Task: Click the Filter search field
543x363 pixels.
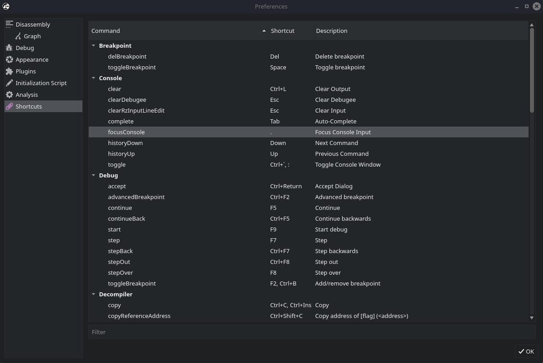Action: pyautogui.click(x=312, y=332)
